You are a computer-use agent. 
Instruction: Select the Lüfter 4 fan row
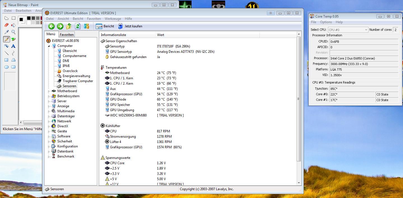[x=197, y=142]
